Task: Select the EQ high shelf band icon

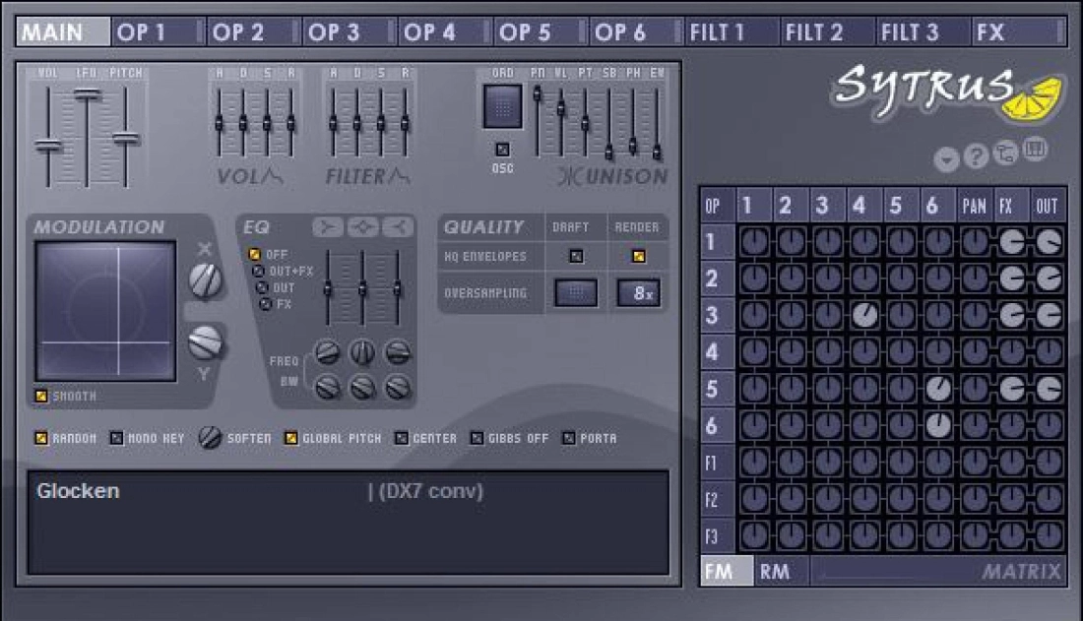Action: tap(399, 226)
